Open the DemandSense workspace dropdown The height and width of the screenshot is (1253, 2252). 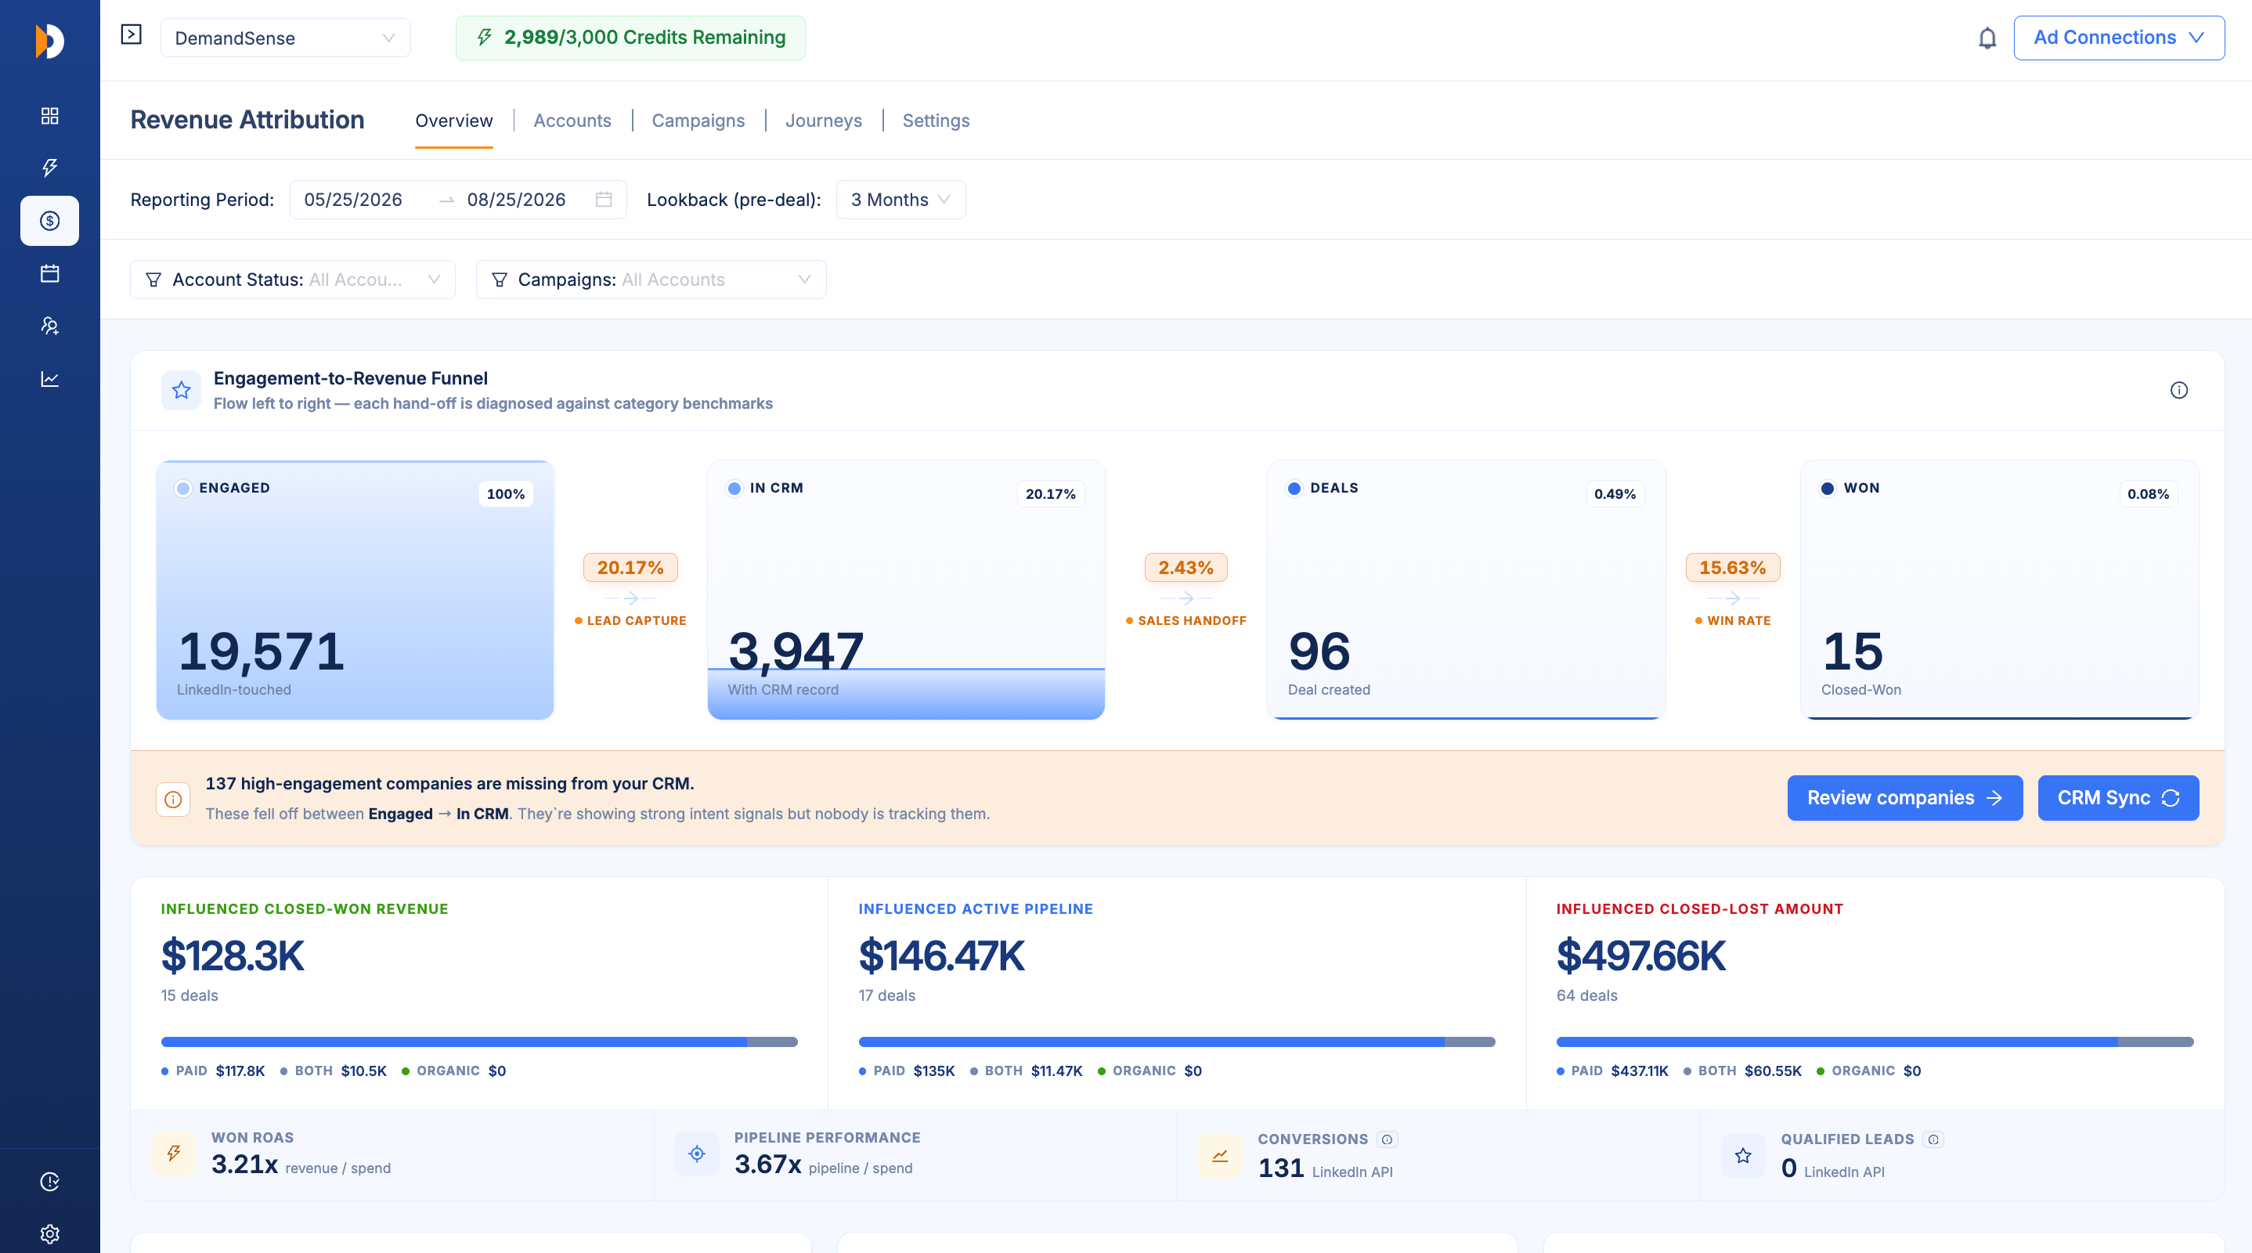285,38
